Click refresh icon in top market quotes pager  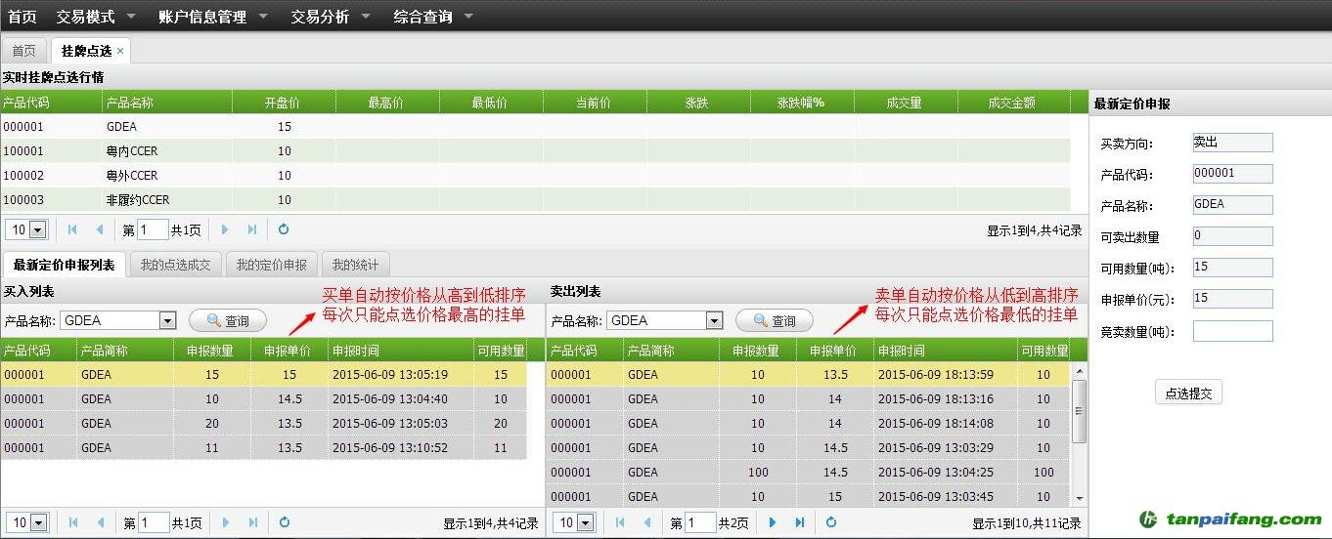tap(284, 229)
